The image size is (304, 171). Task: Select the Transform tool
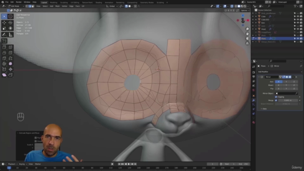pyautogui.click(x=10, y=28)
